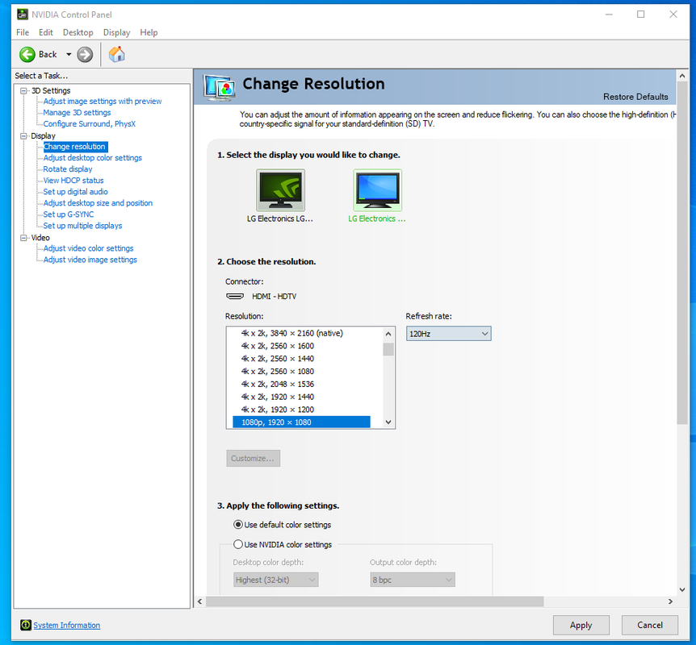Click the Customize... button
Screen dimensions: 696x645
point(253,459)
